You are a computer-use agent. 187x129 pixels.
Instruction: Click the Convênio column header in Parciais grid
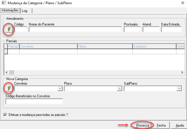tap(48, 46)
